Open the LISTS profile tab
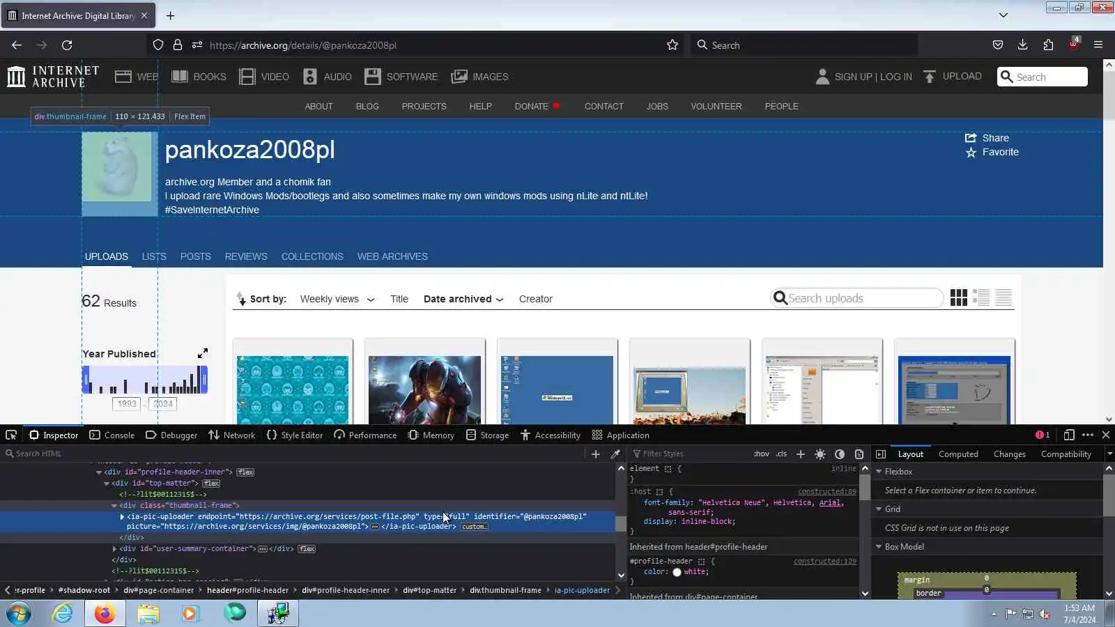This screenshot has width=1115, height=627. pyautogui.click(x=154, y=256)
